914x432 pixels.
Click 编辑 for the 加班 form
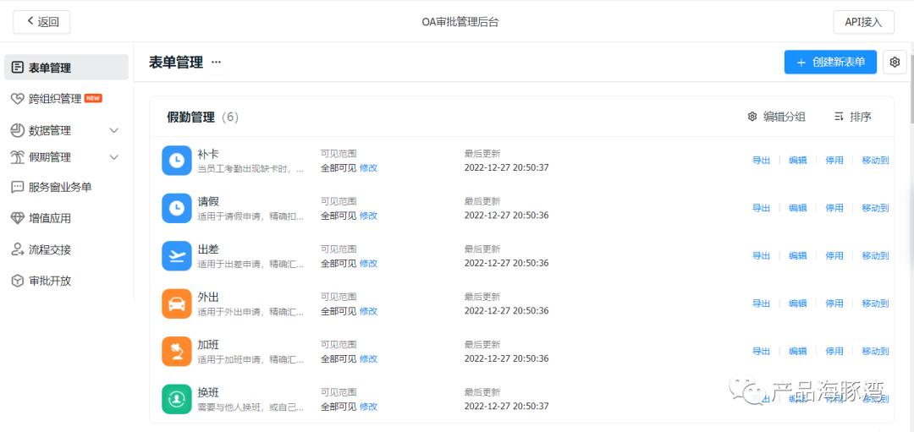(798, 351)
